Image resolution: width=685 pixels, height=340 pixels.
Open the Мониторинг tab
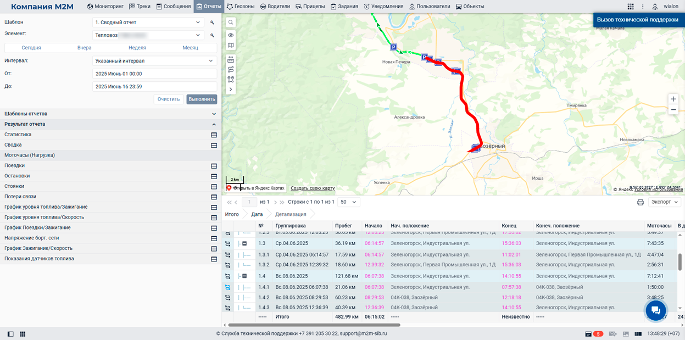(105, 7)
